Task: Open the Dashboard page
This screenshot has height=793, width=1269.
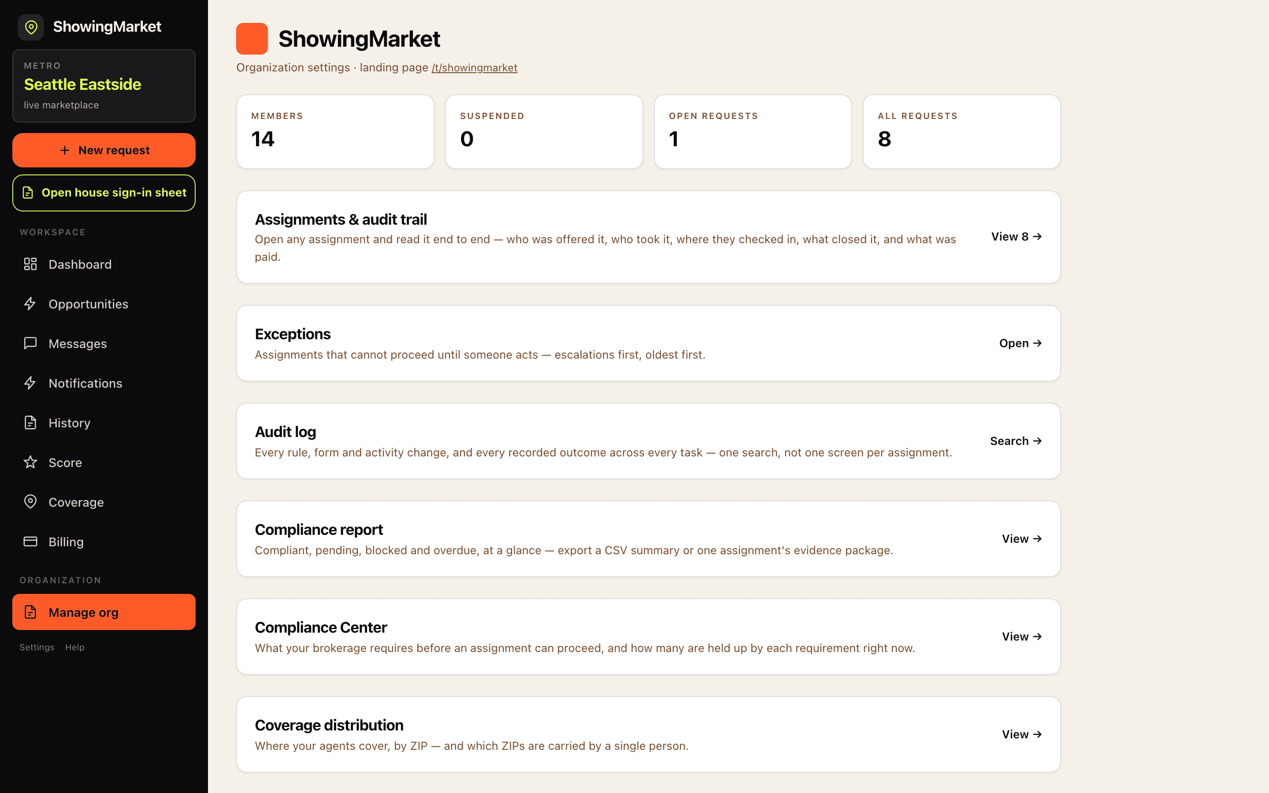Action: [x=104, y=264]
